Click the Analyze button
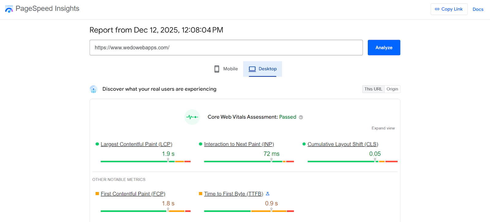The width and height of the screenshot is (490, 222). coord(384,47)
